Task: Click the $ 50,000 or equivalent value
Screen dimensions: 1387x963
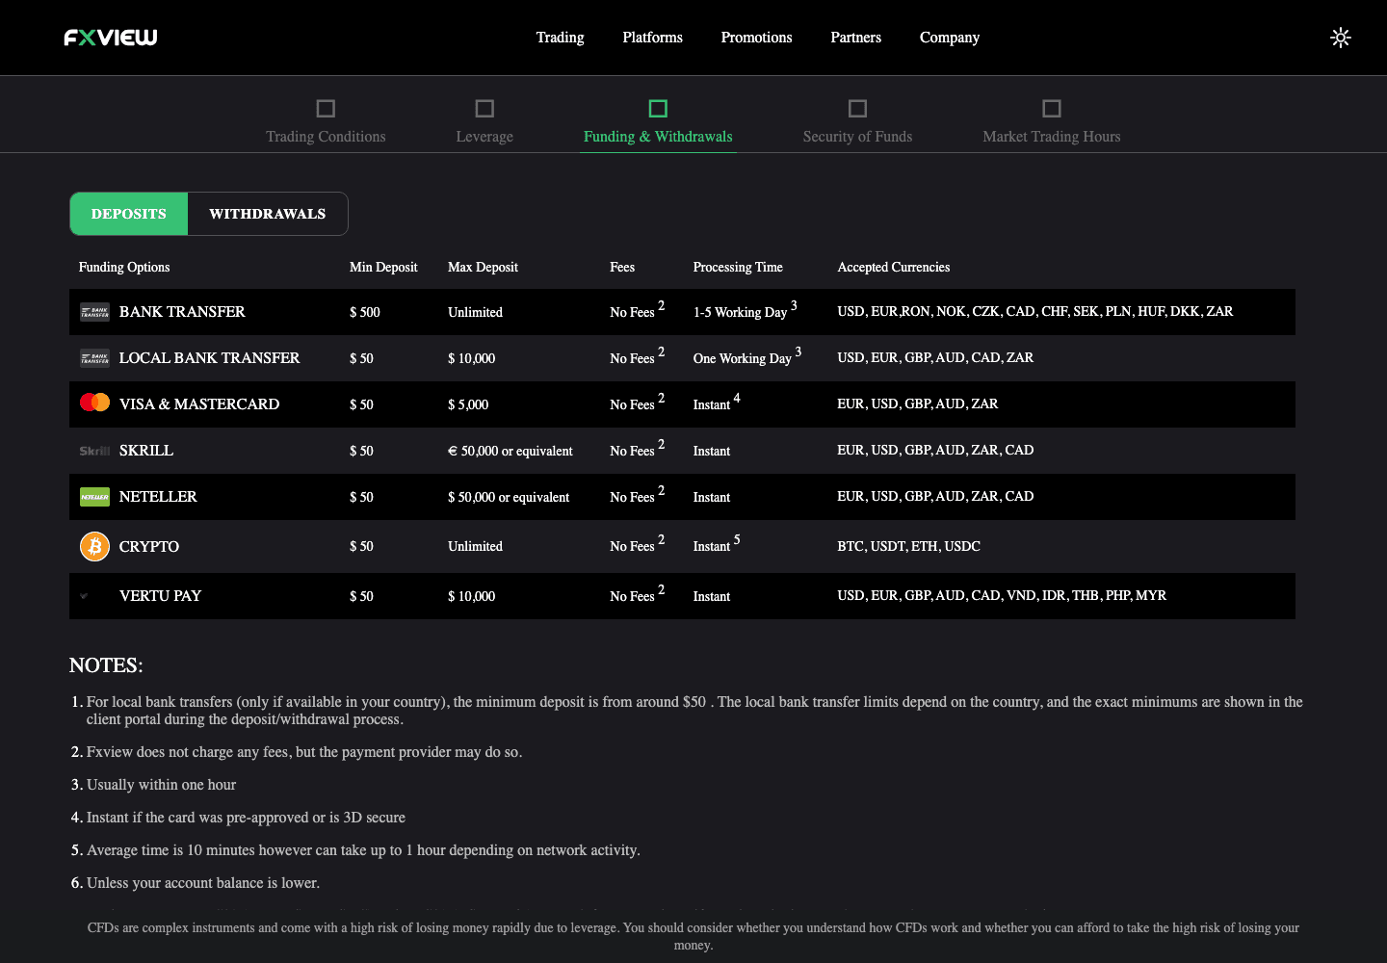Action: point(509,498)
